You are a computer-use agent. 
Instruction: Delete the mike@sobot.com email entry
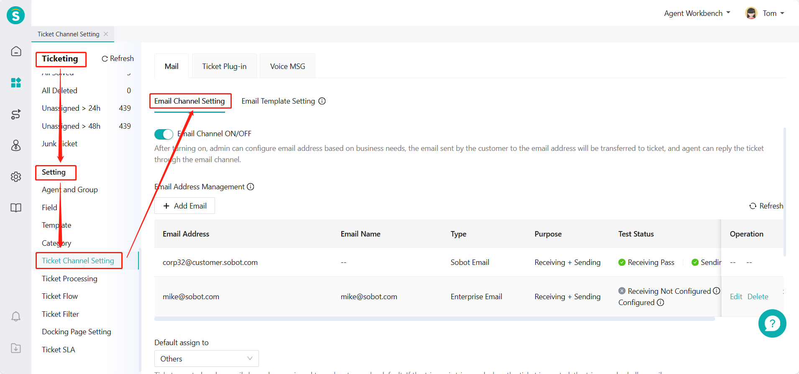click(758, 297)
